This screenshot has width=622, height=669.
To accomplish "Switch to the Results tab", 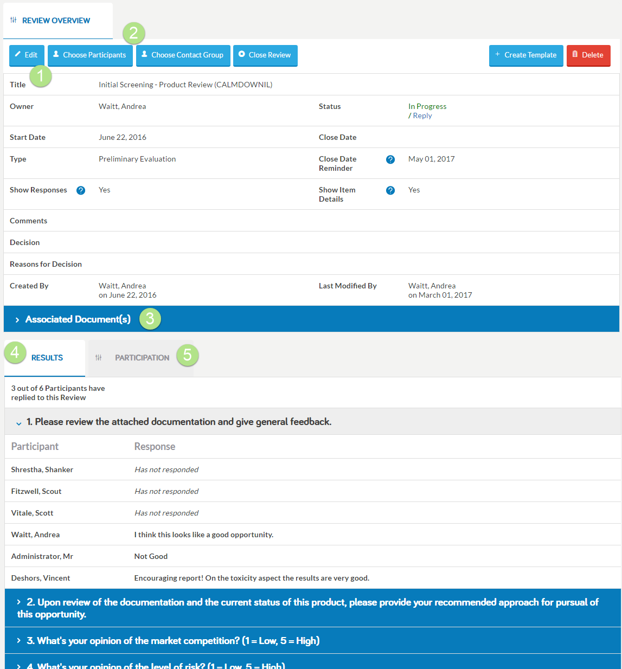I will tap(44, 358).
